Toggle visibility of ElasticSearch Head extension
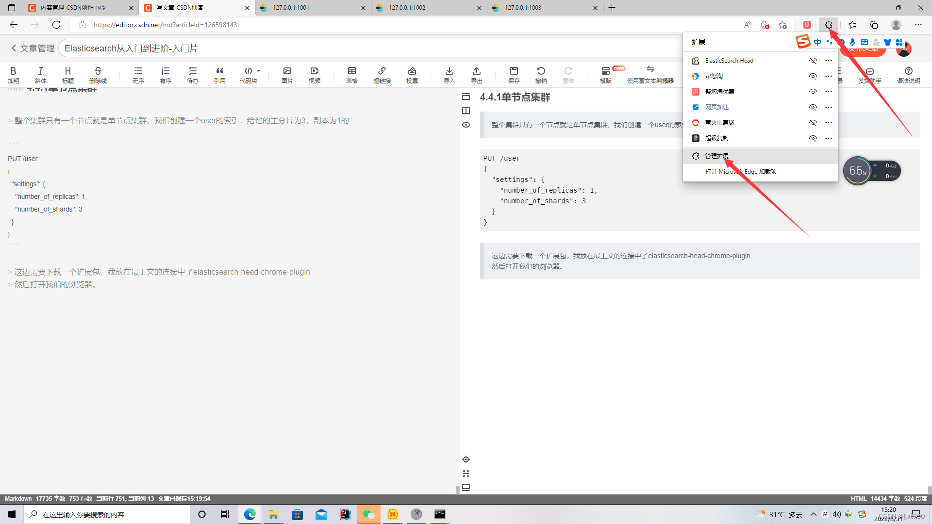This screenshot has width=932, height=524. (813, 61)
